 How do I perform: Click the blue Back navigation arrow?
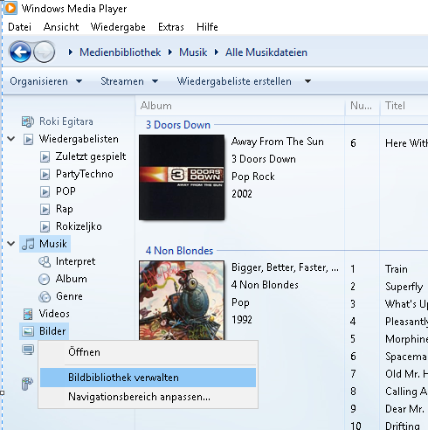(x=20, y=52)
